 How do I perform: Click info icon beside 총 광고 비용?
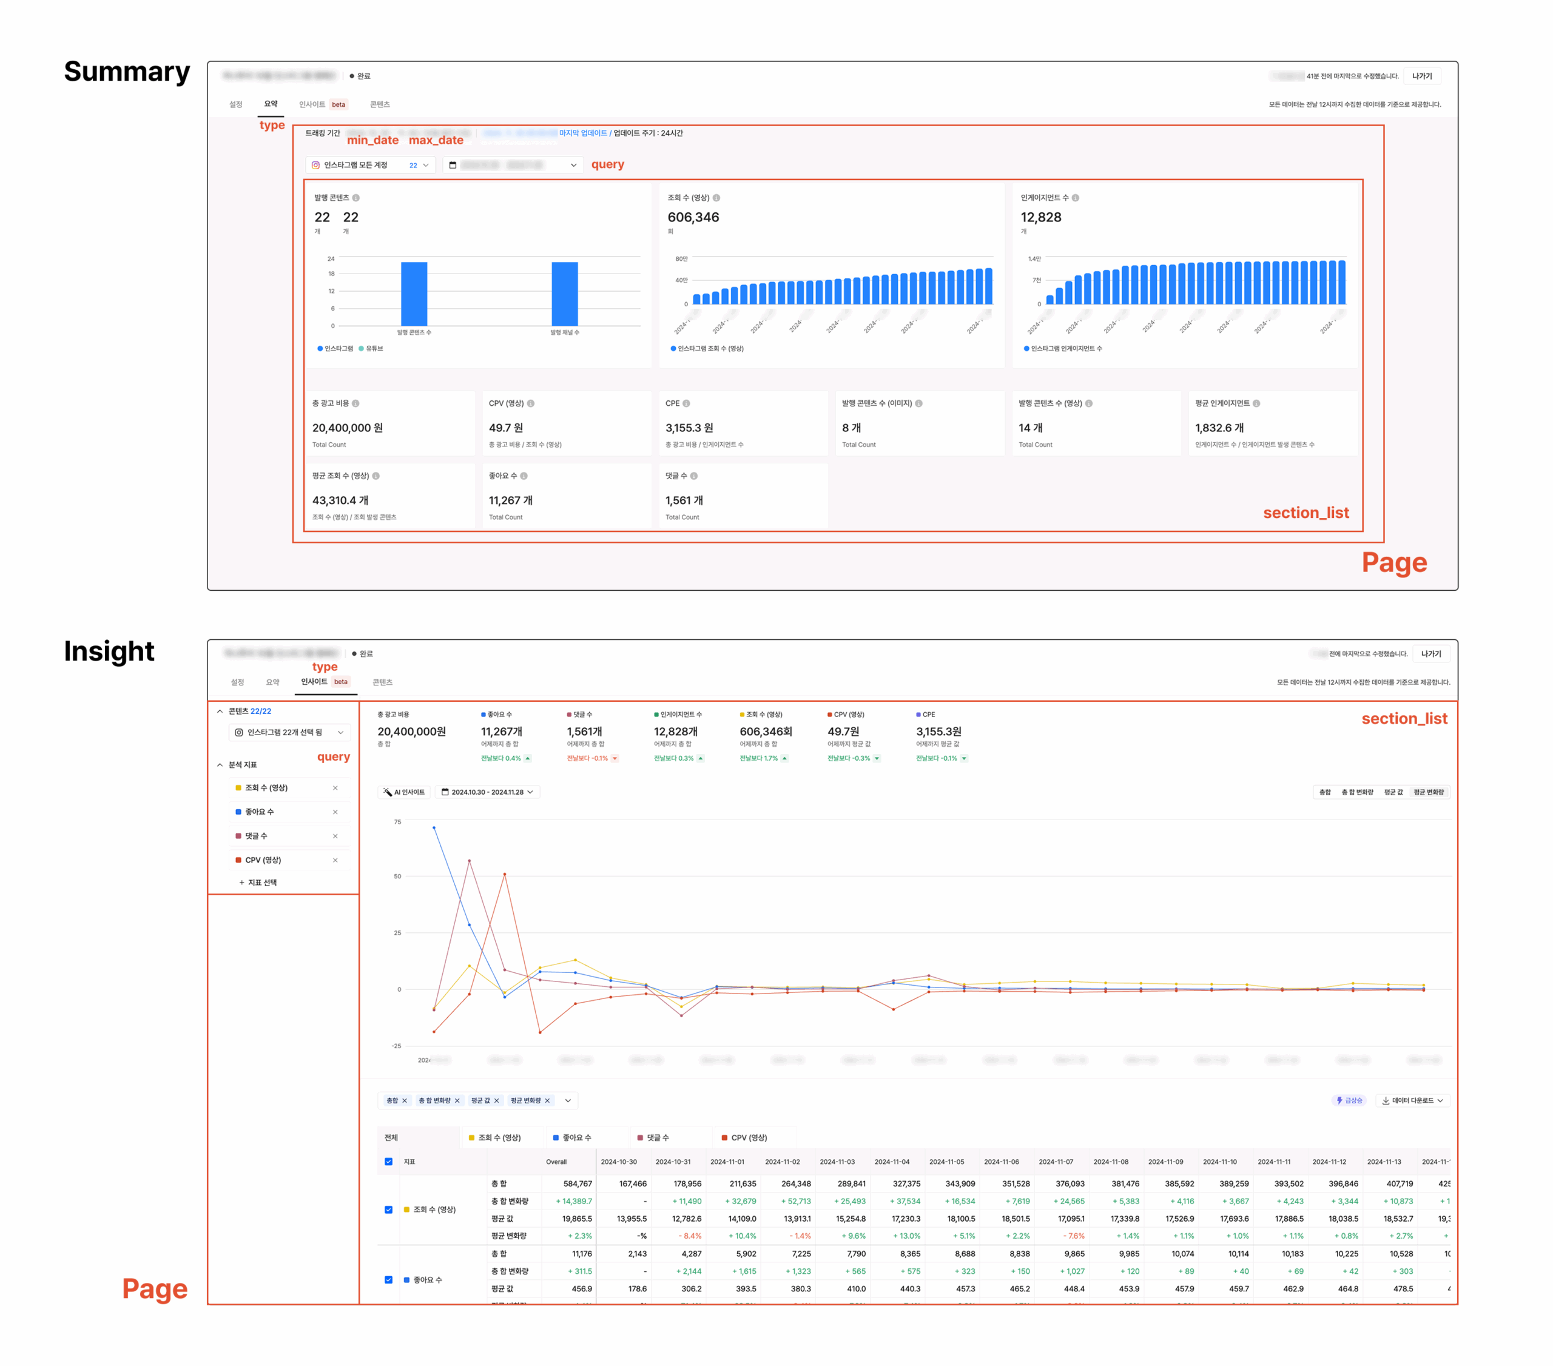coord(355,403)
